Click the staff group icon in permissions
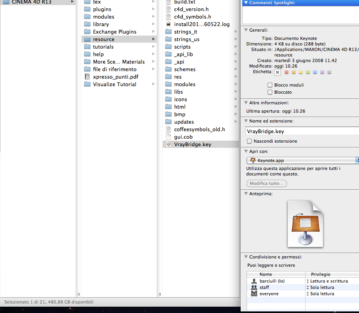Viewport: 359px width, 313px height. click(x=254, y=287)
